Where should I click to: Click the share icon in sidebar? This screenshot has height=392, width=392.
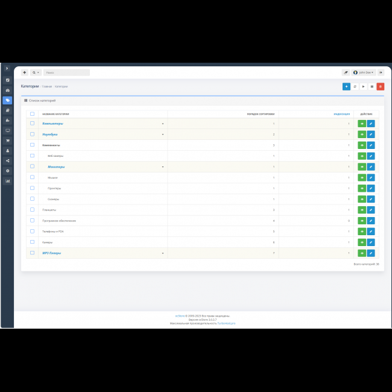pos(7,160)
